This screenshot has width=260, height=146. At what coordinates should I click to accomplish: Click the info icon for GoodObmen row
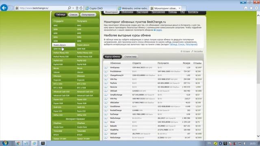point(106,106)
